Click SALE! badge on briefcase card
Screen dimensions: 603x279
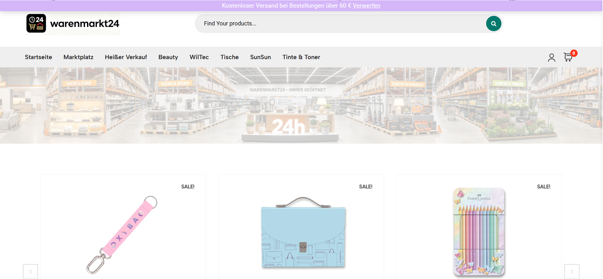(x=365, y=187)
